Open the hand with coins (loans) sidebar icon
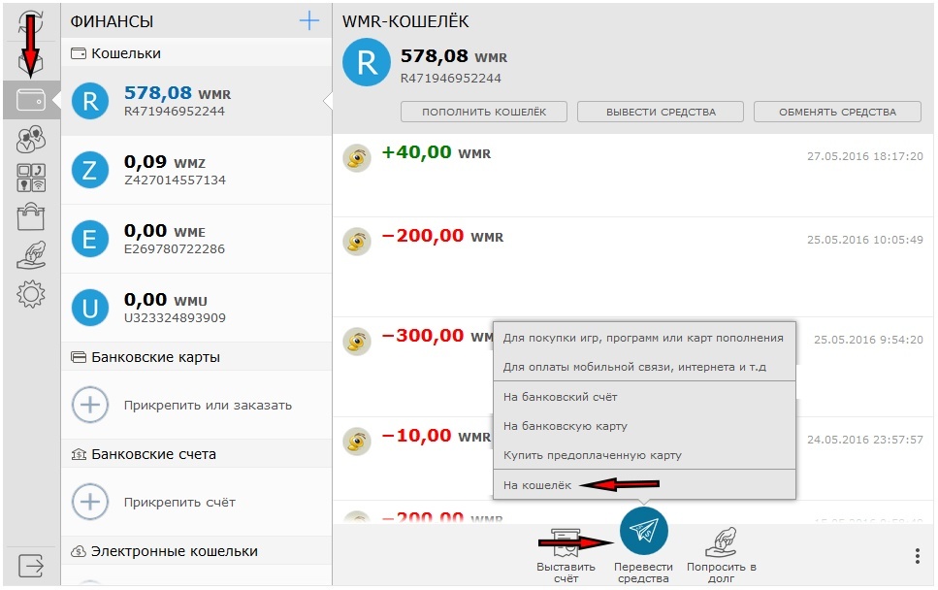The width and height of the screenshot is (938, 590). pyautogui.click(x=31, y=255)
